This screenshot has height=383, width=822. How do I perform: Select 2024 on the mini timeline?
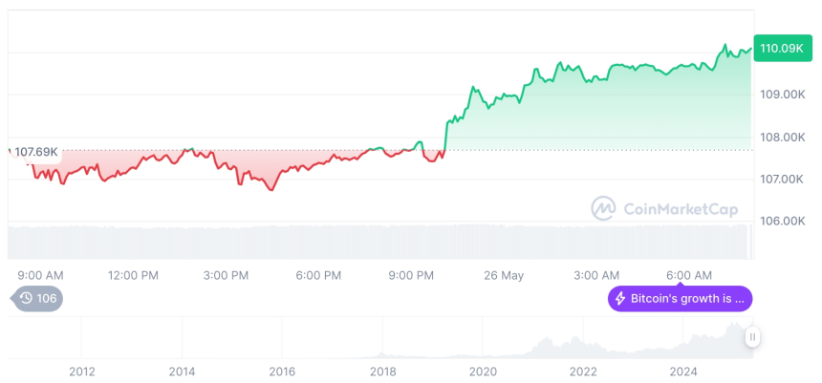(x=682, y=371)
